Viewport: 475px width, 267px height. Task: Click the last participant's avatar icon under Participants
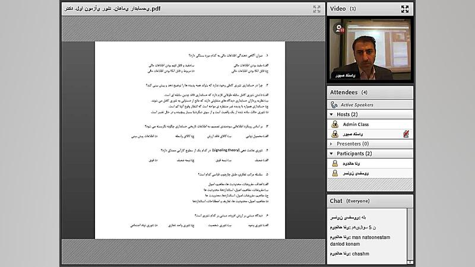[x=335, y=173]
